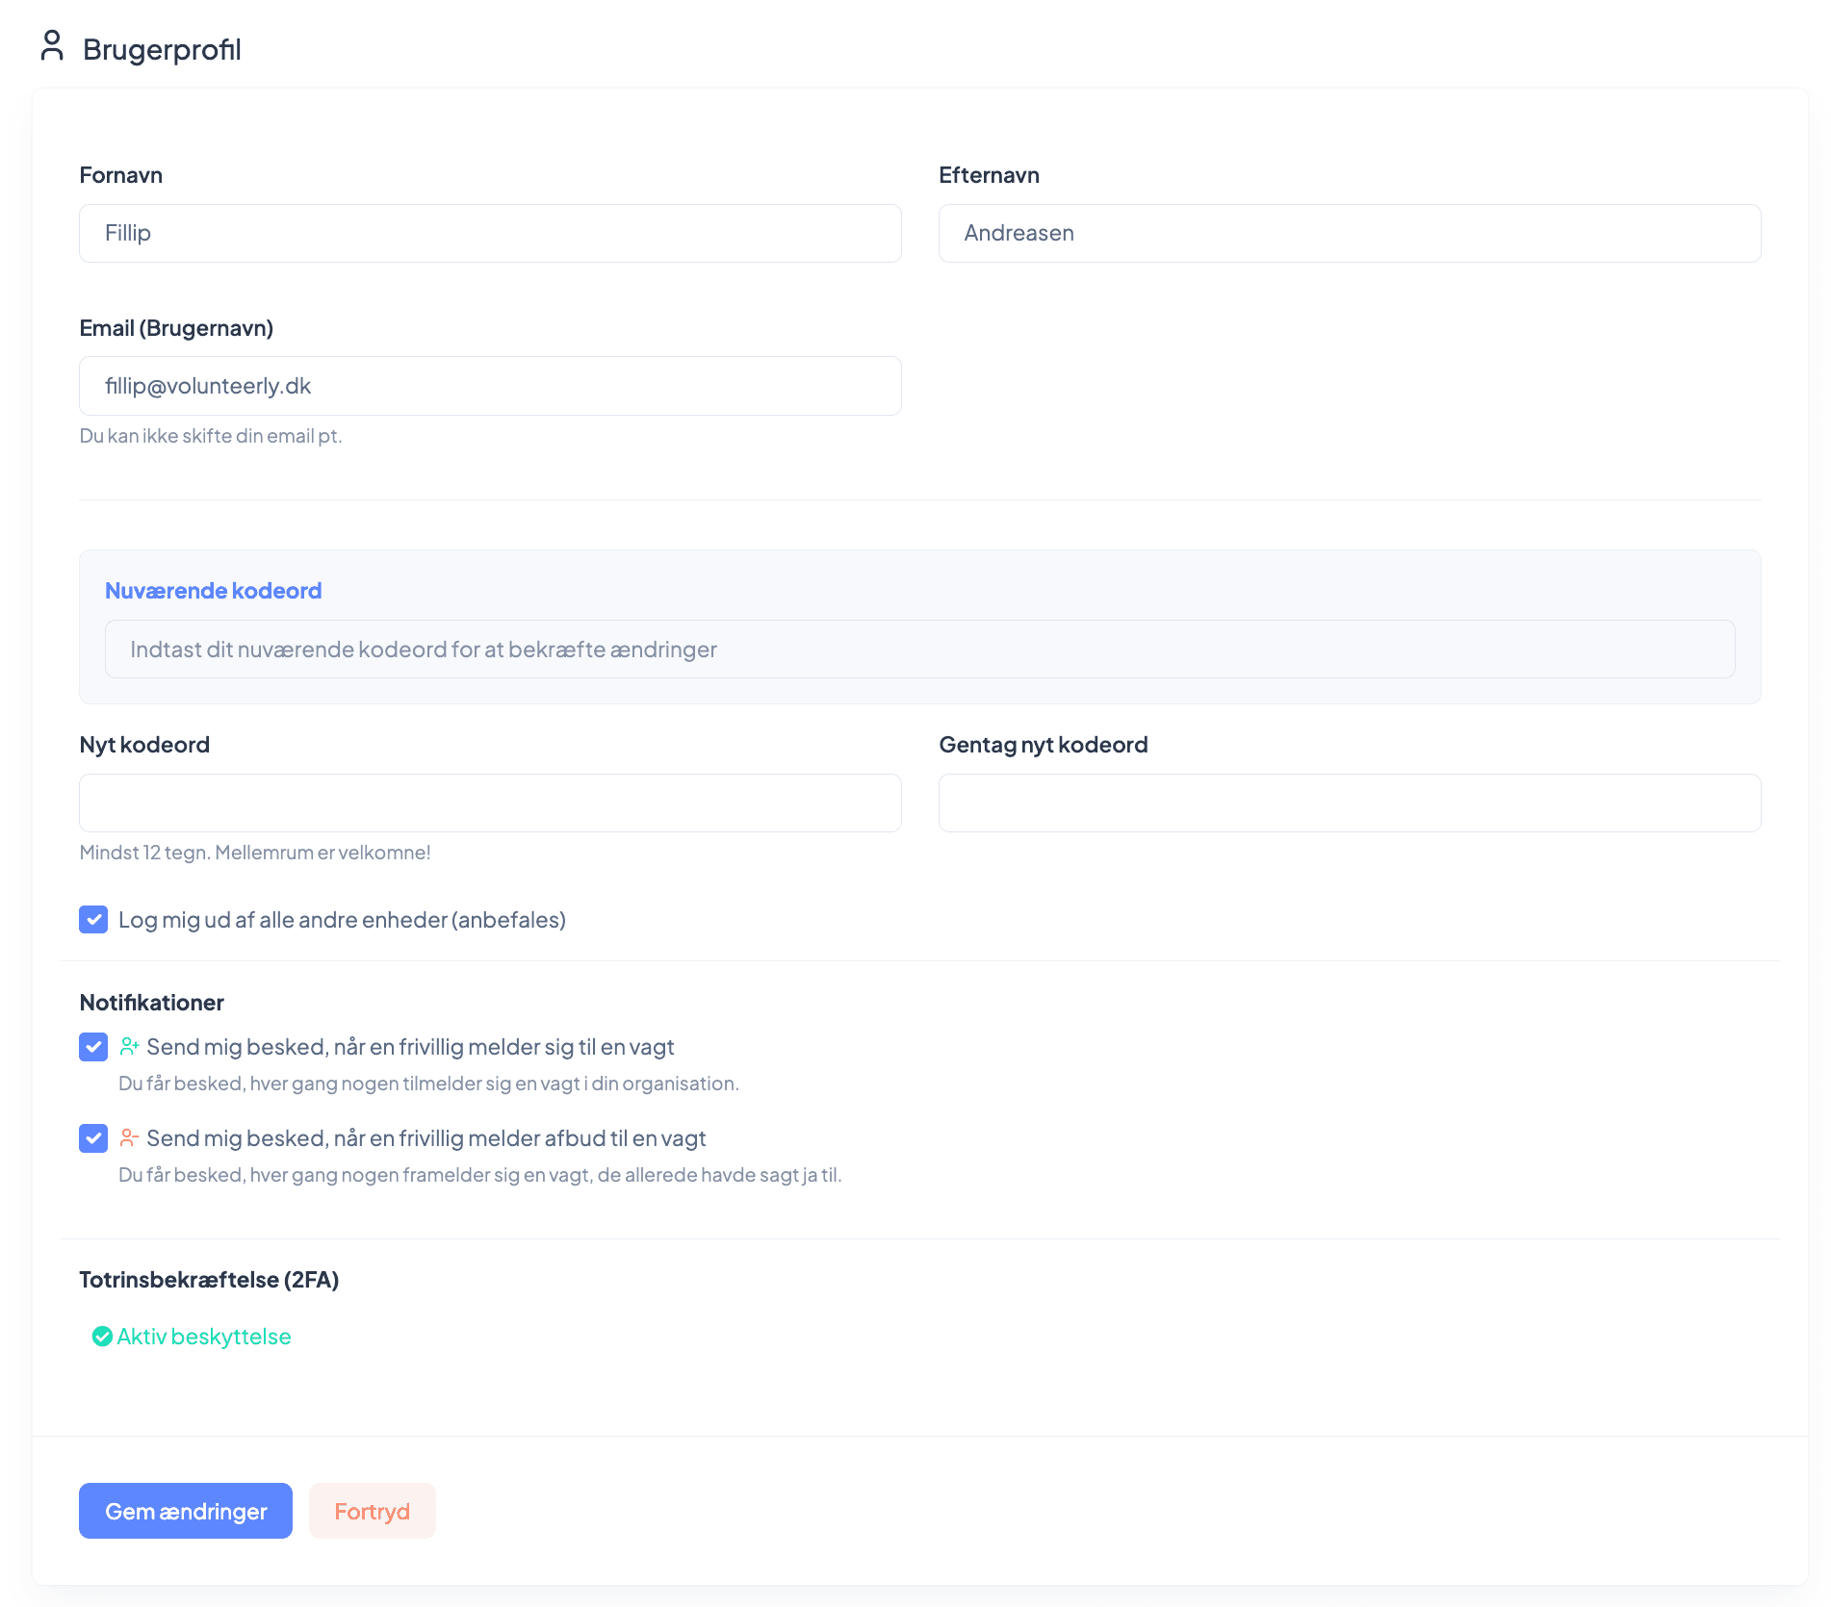Click the Gem ændringer button
This screenshot has width=1831, height=1607.
tap(186, 1511)
